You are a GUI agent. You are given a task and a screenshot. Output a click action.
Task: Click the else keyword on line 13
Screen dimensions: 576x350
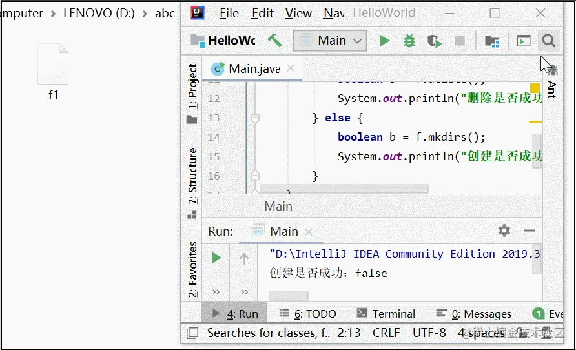pos(338,118)
